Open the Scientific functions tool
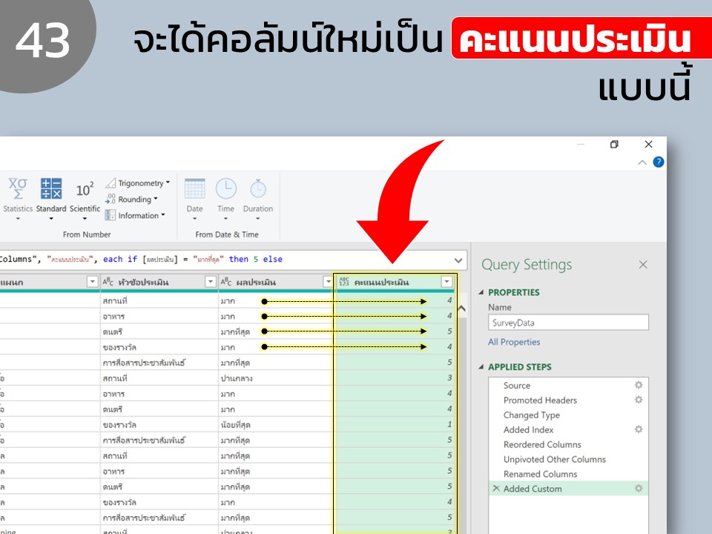Image resolution: width=712 pixels, height=534 pixels. click(85, 199)
